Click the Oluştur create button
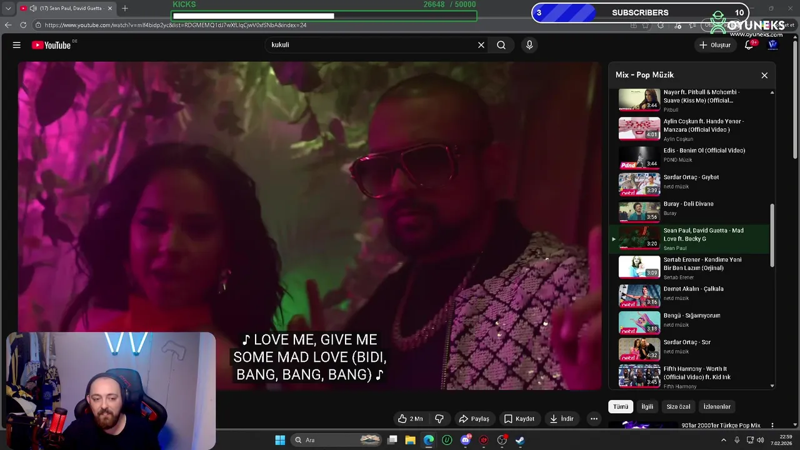The width and height of the screenshot is (800, 450). point(715,45)
